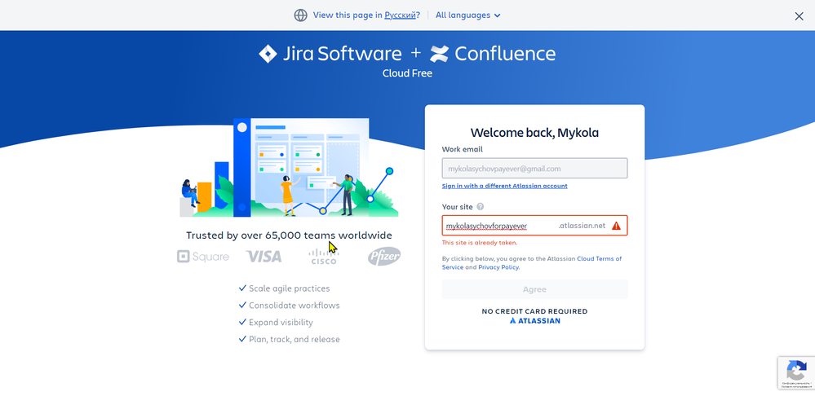Click the red warning triangle in site field
This screenshot has height=396, width=815.
coord(617,226)
